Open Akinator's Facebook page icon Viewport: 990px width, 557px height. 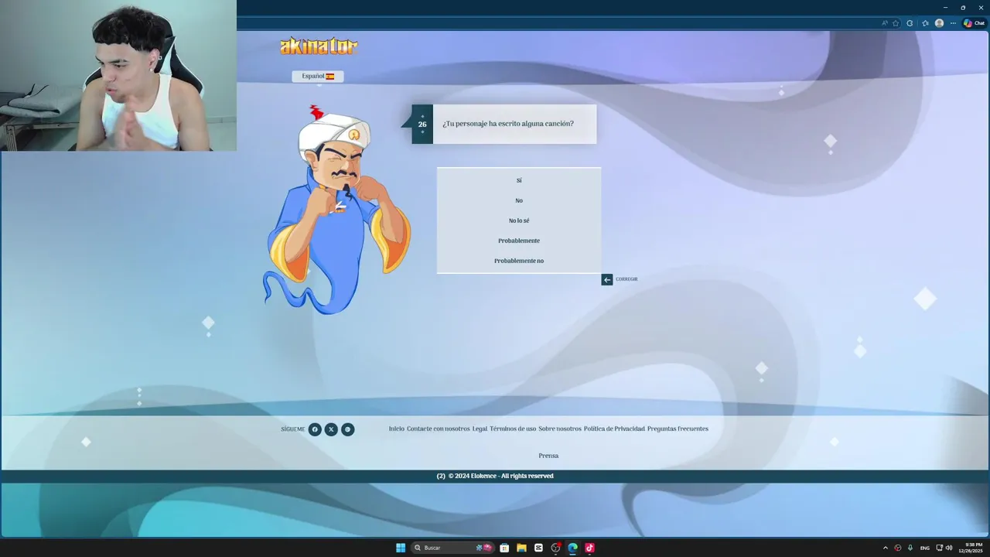315,429
